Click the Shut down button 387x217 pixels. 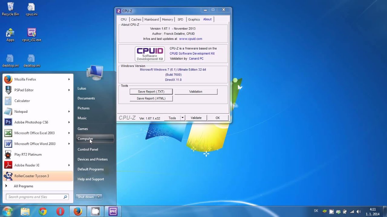tap(86, 197)
